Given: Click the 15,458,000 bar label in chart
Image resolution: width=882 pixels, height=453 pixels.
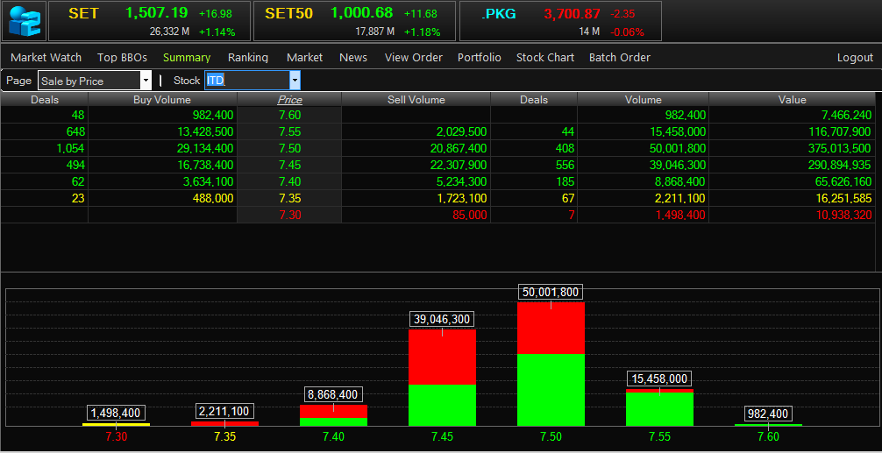Looking at the screenshot, I should 659,379.
